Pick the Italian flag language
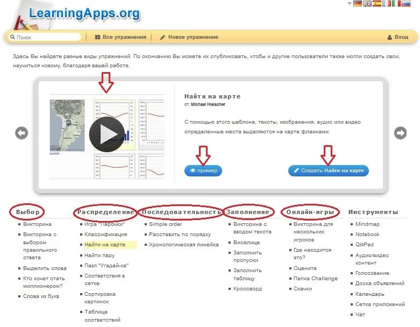The image size is (420, 327). pos(396,3)
